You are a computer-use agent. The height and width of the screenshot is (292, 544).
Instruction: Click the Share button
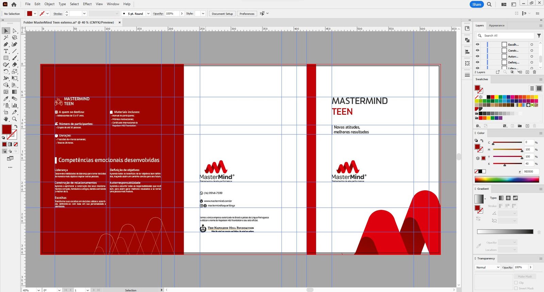[x=477, y=4]
